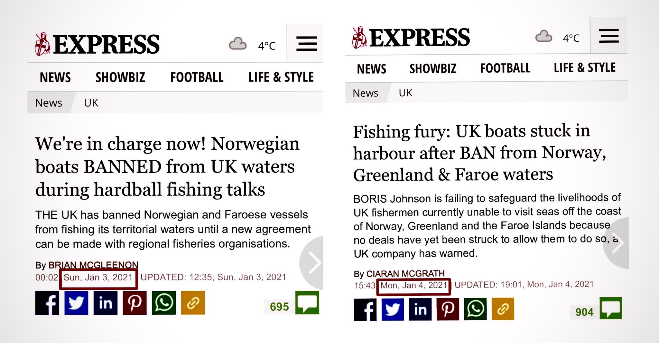Open author Ciaran McGrath's profile link
This screenshot has width=659, height=343.
(x=405, y=274)
